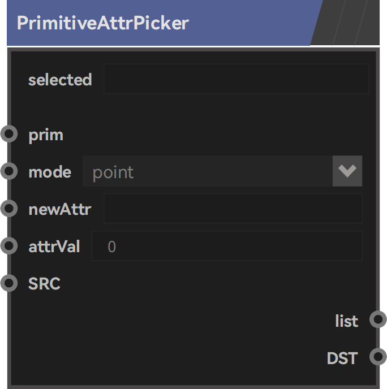Click the DST output socket
Image resolution: width=387 pixels, height=389 pixels.
point(378,357)
